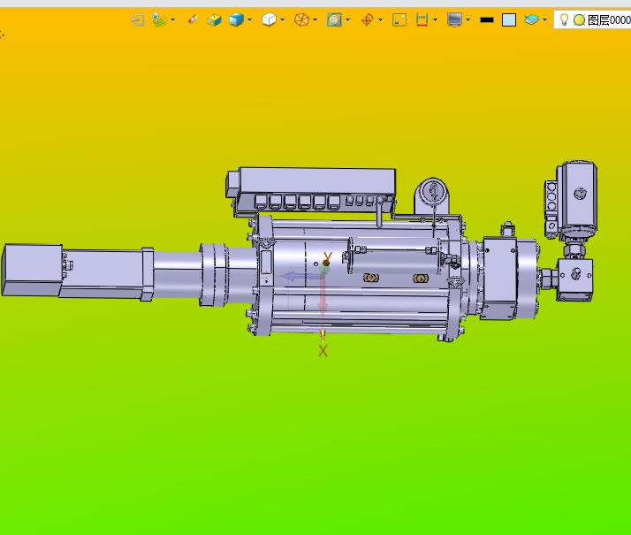The height and width of the screenshot is (535, 631).
Task: Click the orange wireframe polyhedron icon
Action: click(x=302, y=19)
